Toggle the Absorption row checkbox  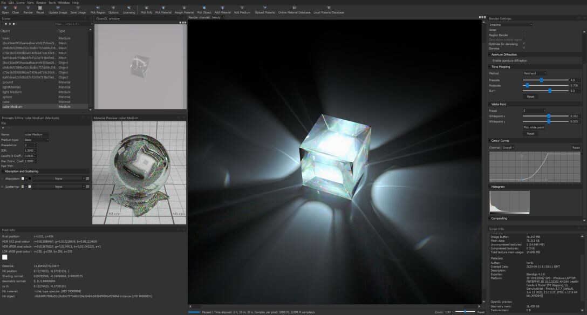[2, 179]
